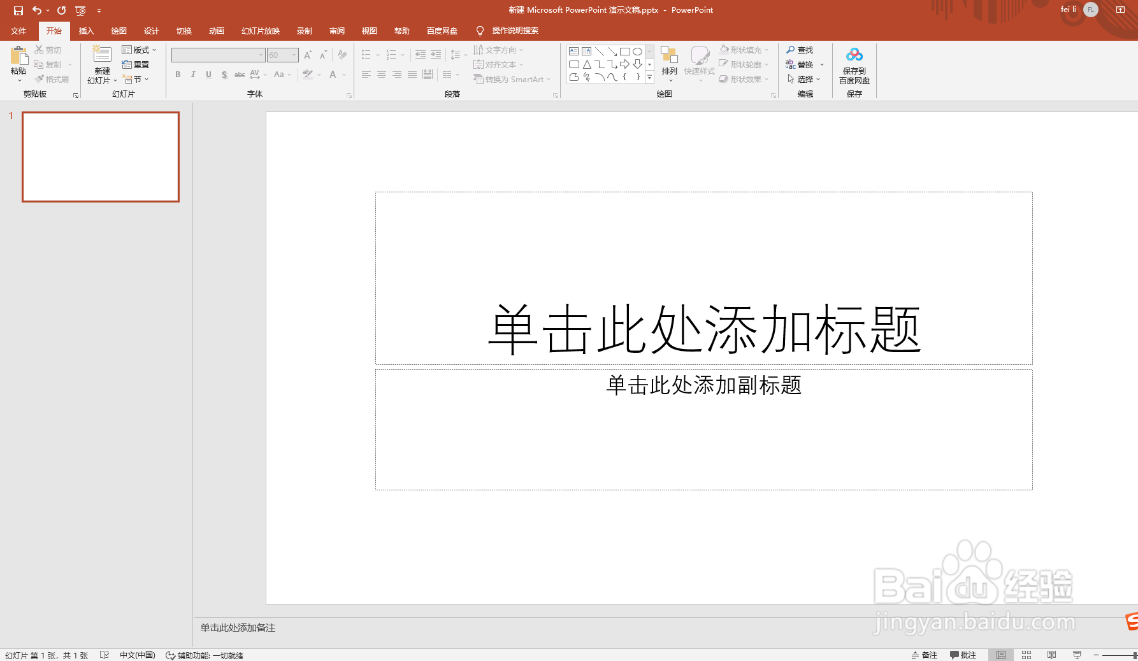This screenshot has width=1138, height=661.
Task: Select the Text Box shape icon
Action: (x=574, y=52)
